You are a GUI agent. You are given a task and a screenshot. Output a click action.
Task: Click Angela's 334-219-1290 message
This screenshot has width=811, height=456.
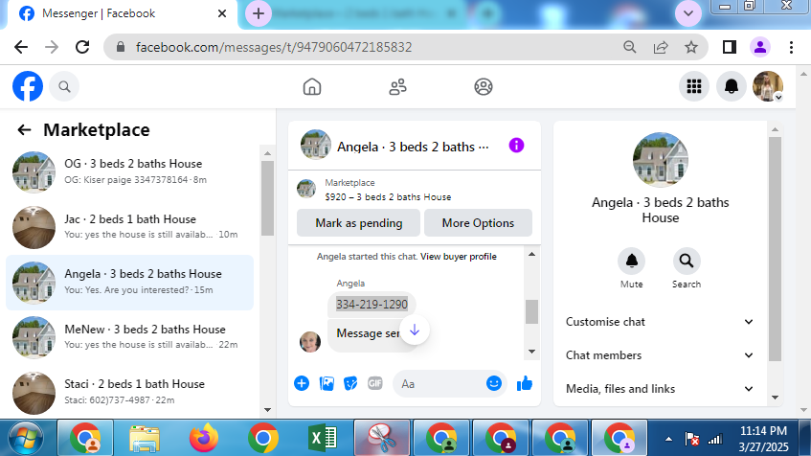[x=372, y=305]
